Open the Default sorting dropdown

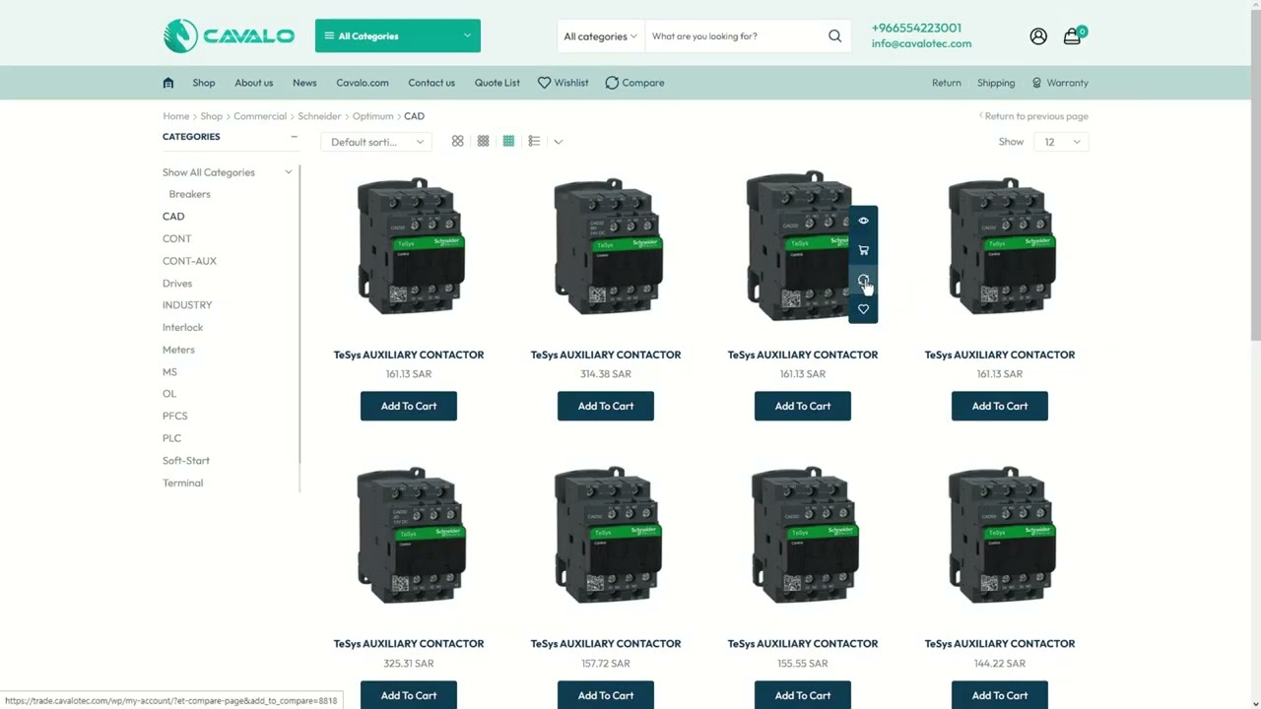376,142
